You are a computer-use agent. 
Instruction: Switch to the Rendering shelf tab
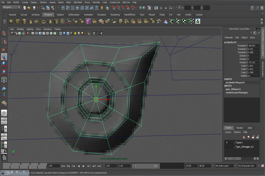[x=115, y=15]
